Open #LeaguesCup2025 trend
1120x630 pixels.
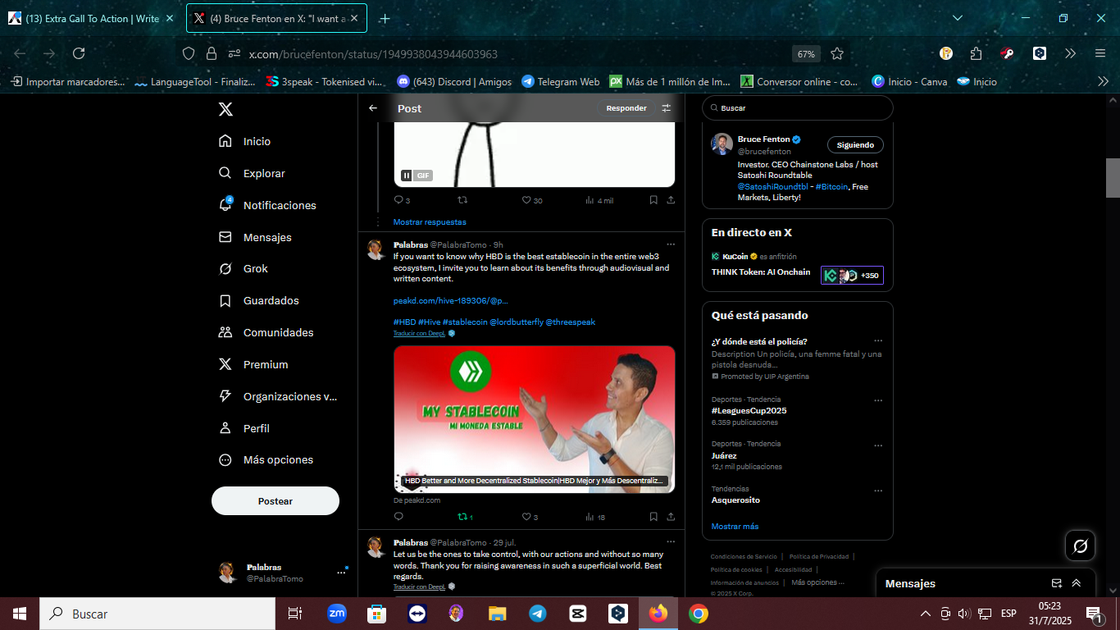click(x=749, y=411)
